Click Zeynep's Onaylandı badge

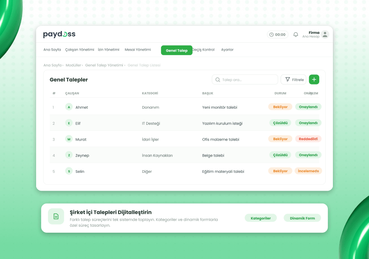(x=308, y=155)
